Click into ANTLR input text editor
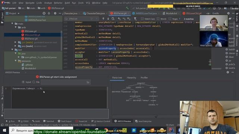Screen dimensions: 239x134 (59, 98)
